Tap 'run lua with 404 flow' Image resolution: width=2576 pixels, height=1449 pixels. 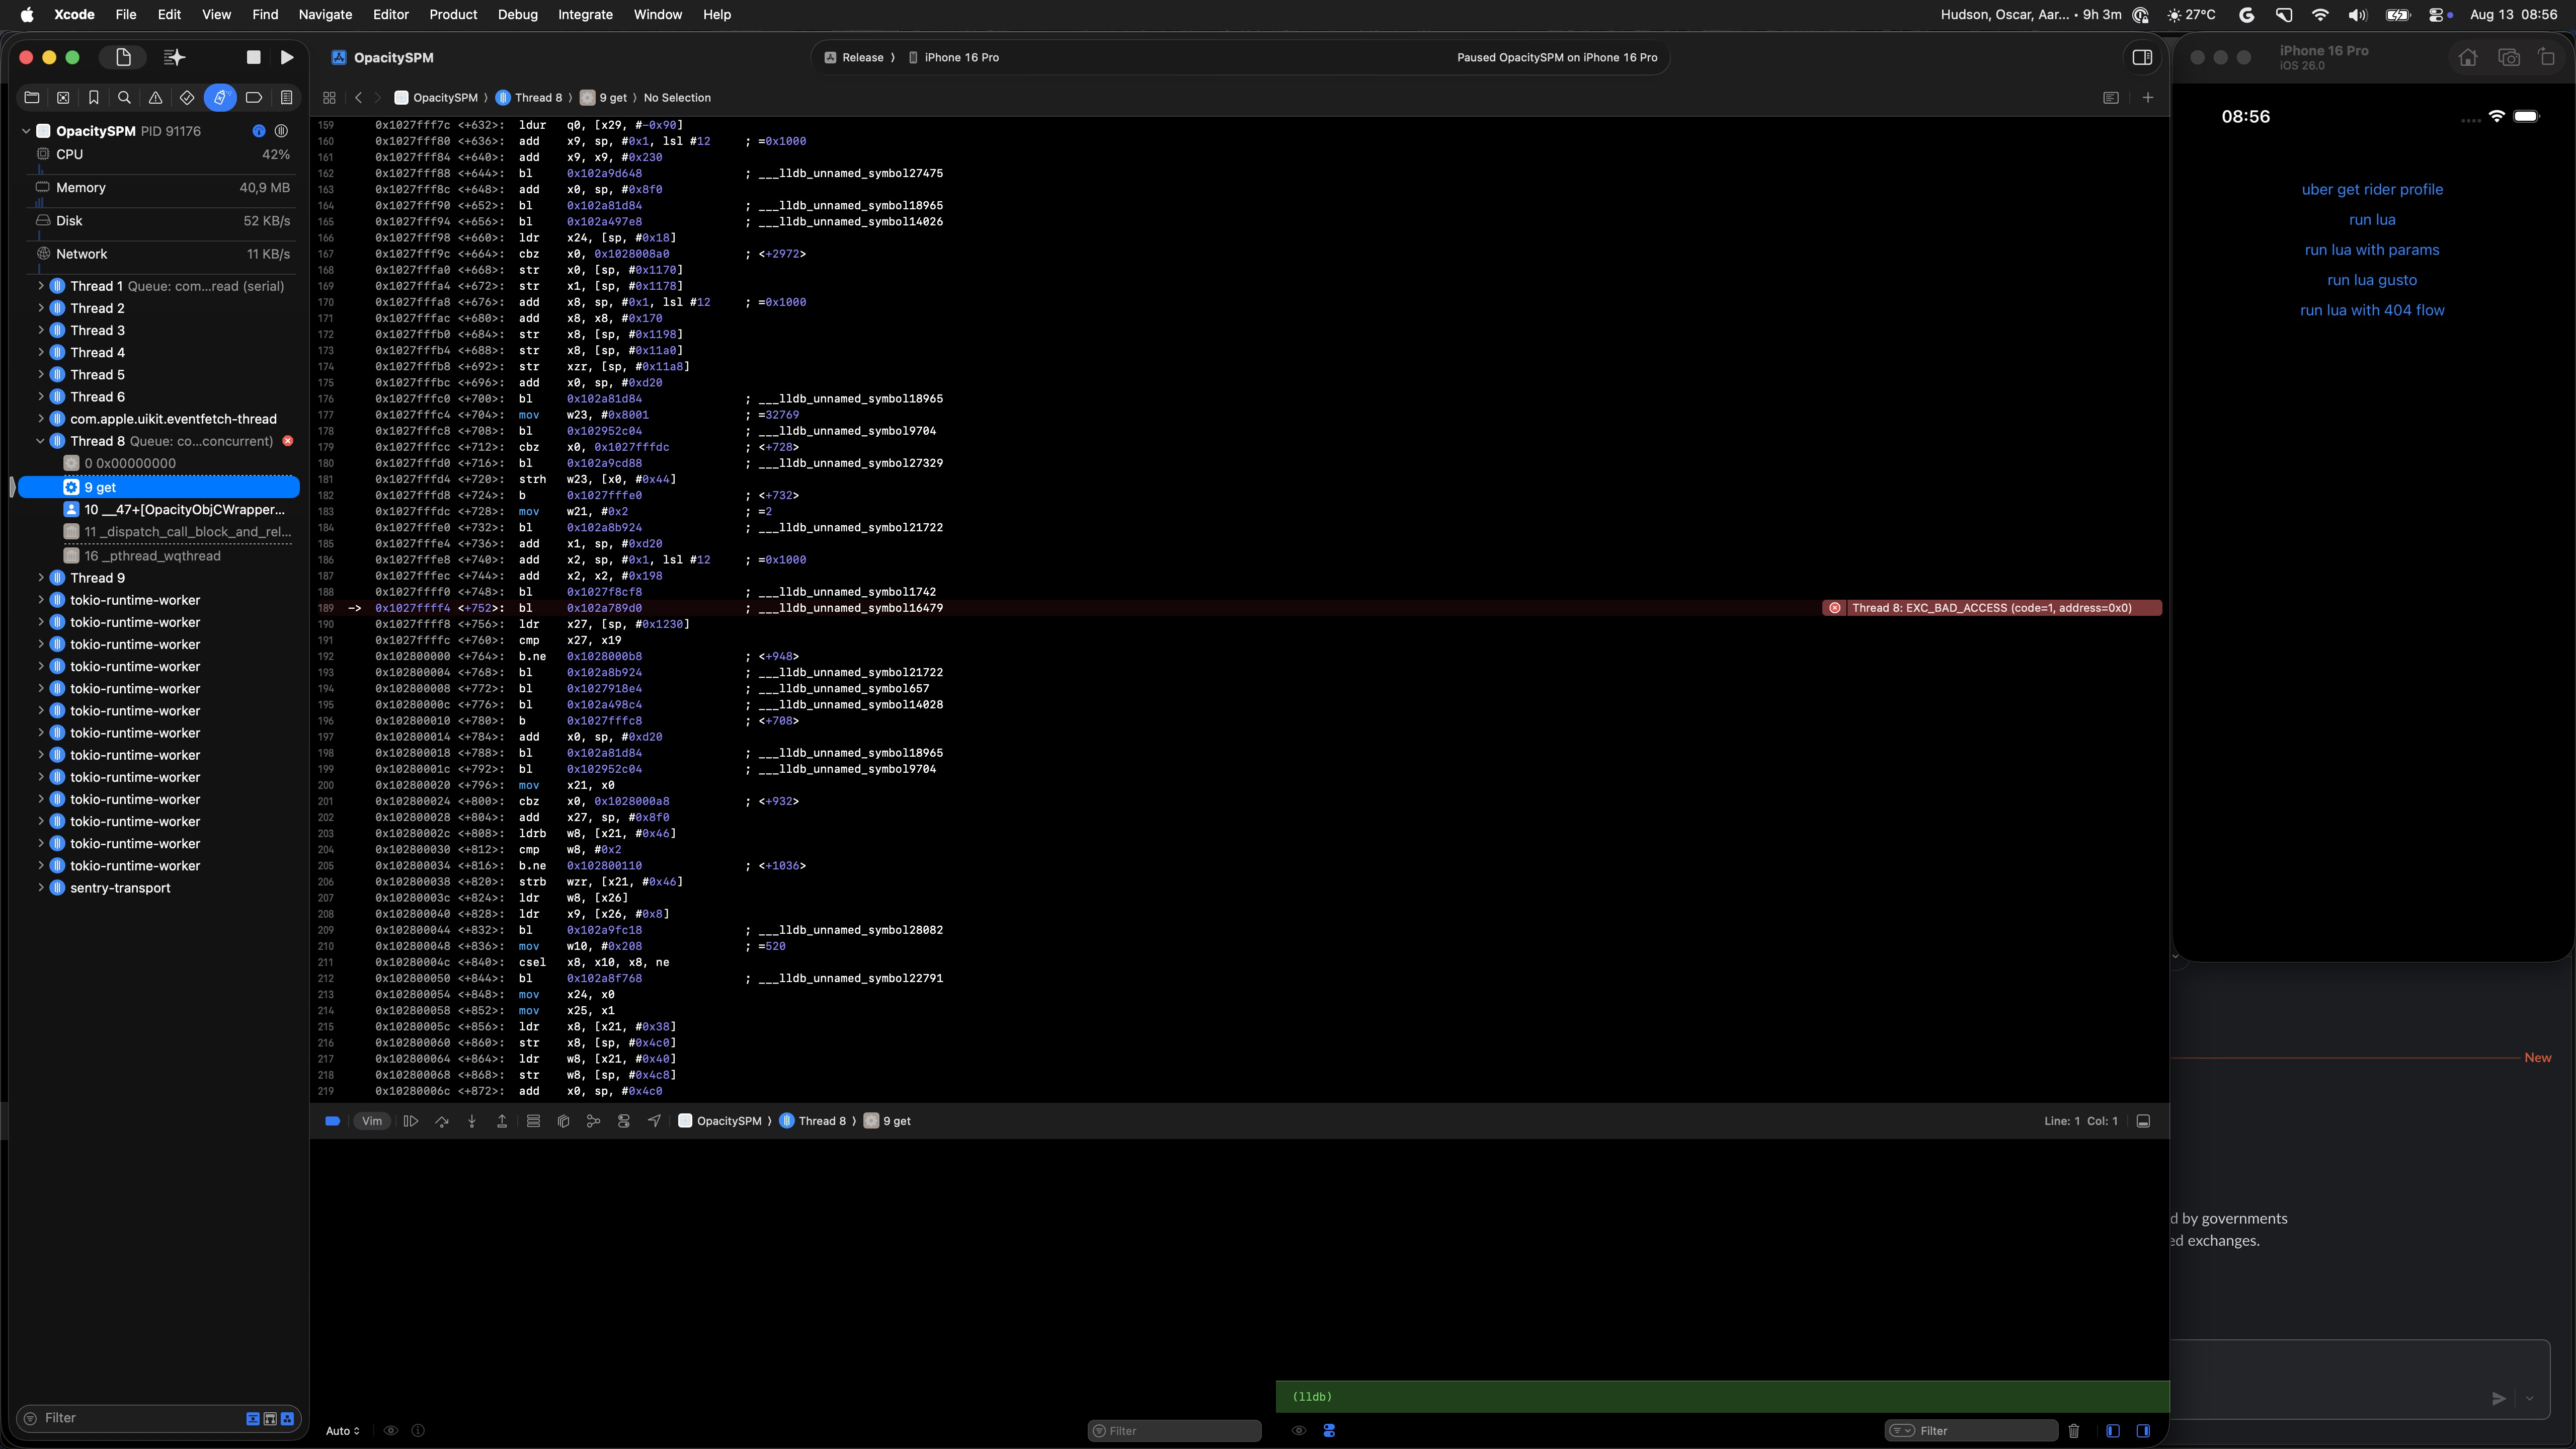pyautogui.click(x=2372, y=310)
